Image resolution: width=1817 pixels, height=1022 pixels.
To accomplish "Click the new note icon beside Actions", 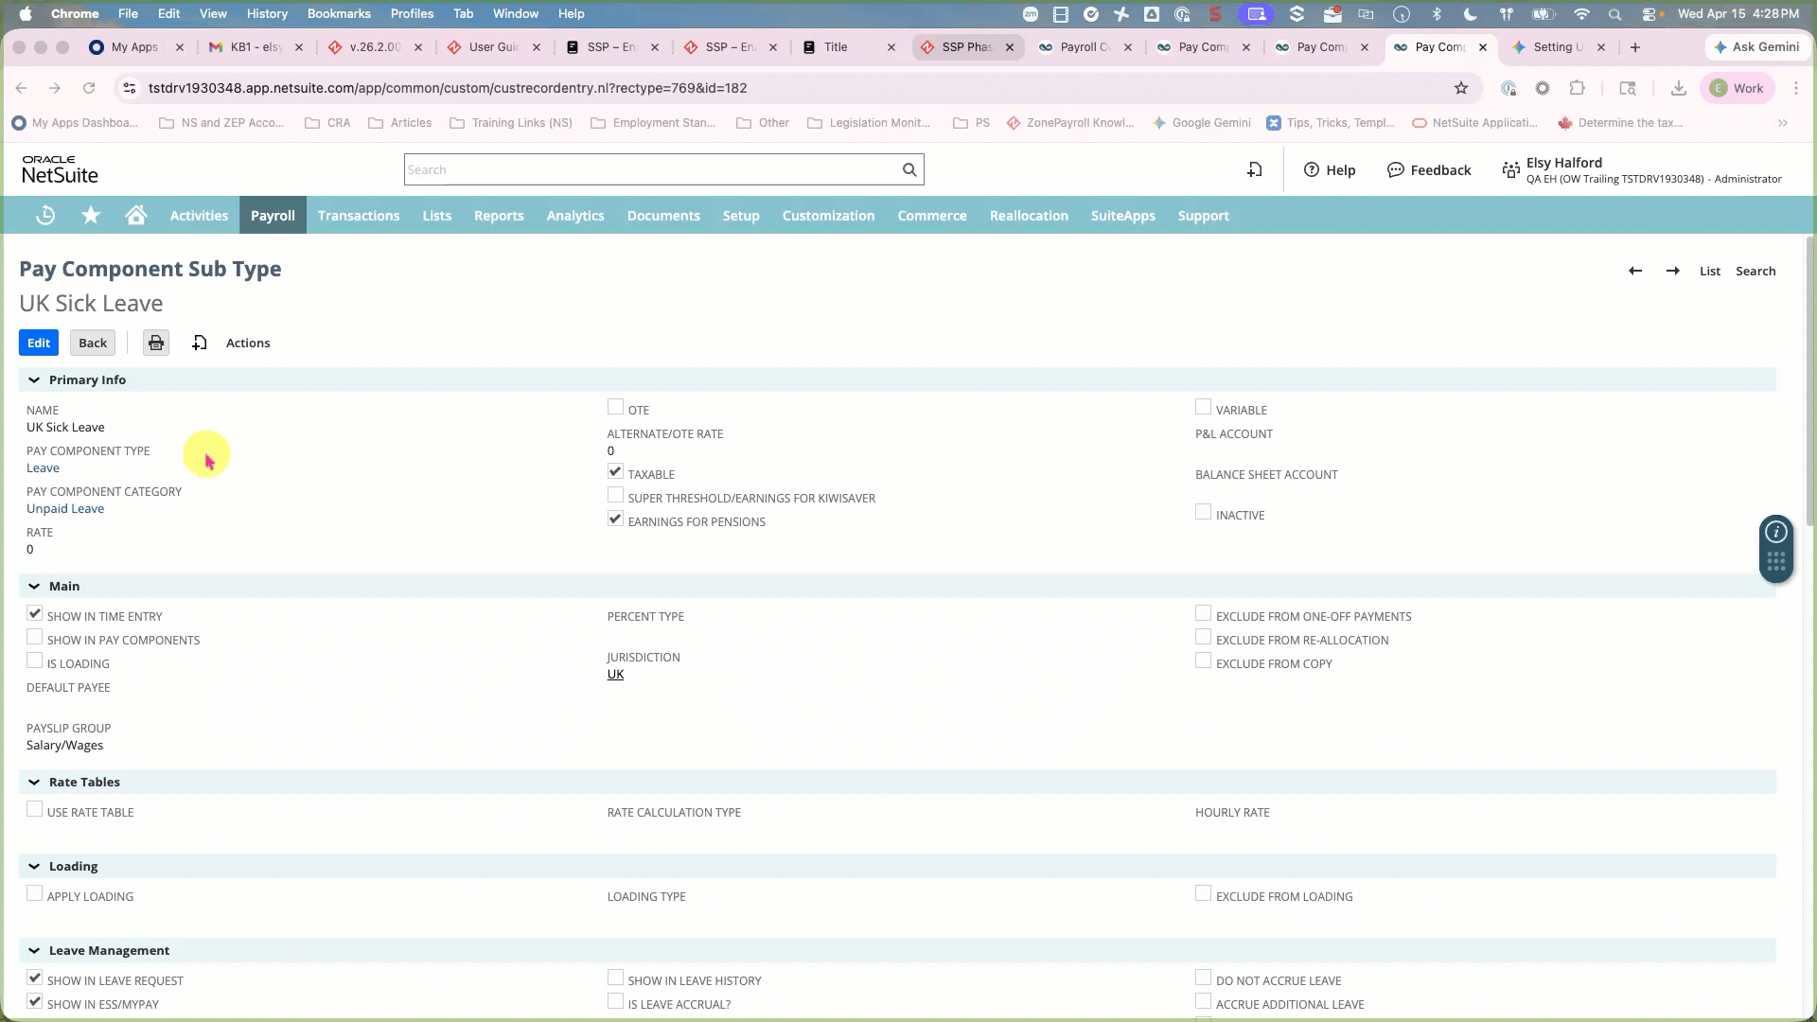I will tap(200, 343).
